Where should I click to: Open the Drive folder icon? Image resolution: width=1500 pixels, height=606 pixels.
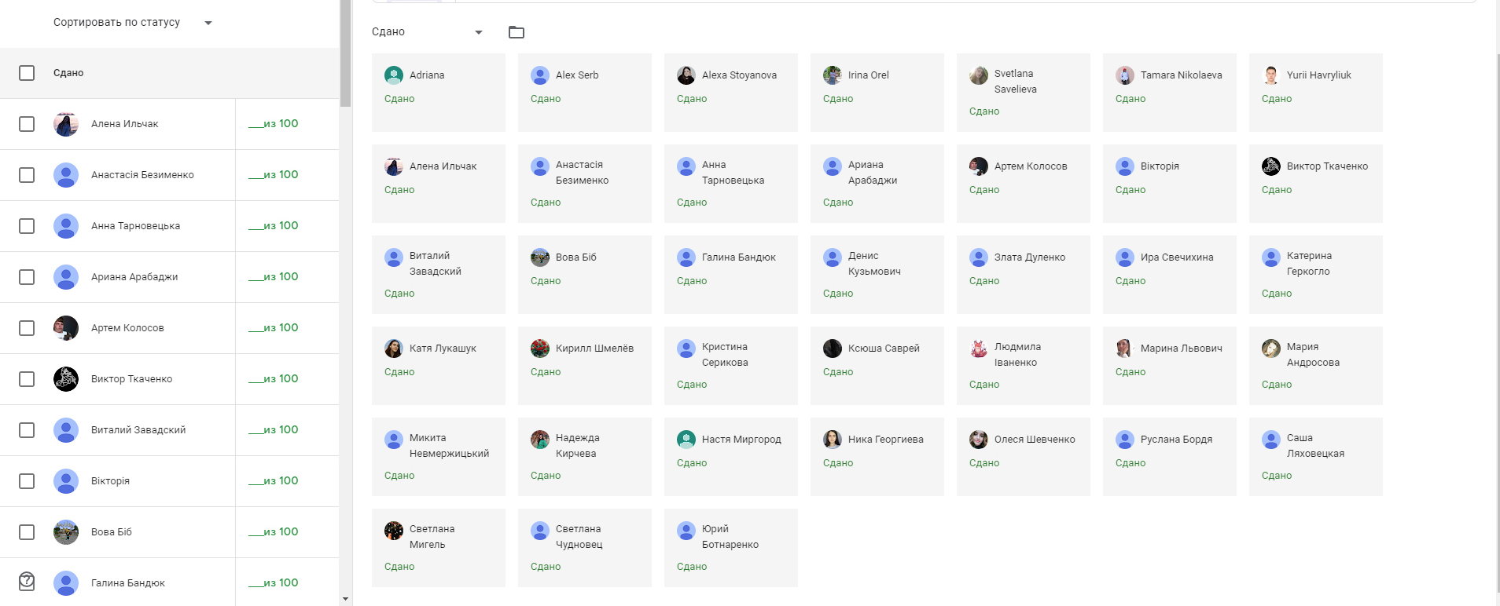coord(516,32)
